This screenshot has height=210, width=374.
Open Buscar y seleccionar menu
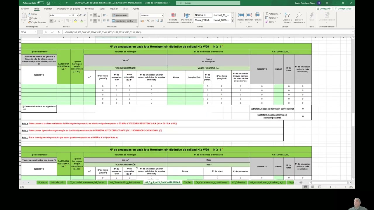click(x=299, y=18)
